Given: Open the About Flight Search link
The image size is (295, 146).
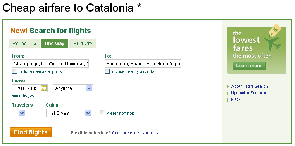Looking at the screenshot, I should click(250, 86).
